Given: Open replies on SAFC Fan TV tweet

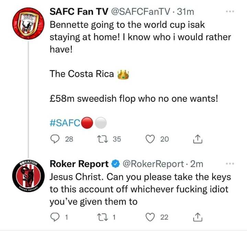Looking at the screenshot, I should click(55, 139).
